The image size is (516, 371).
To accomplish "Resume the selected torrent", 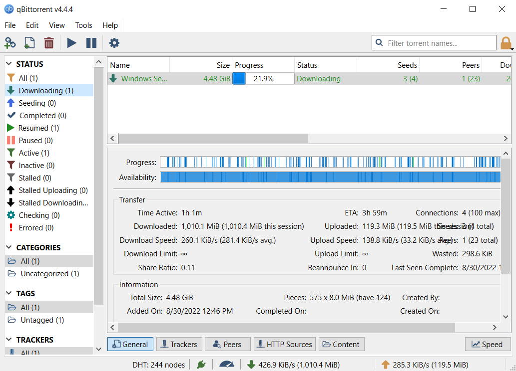I will pos(71,43).
